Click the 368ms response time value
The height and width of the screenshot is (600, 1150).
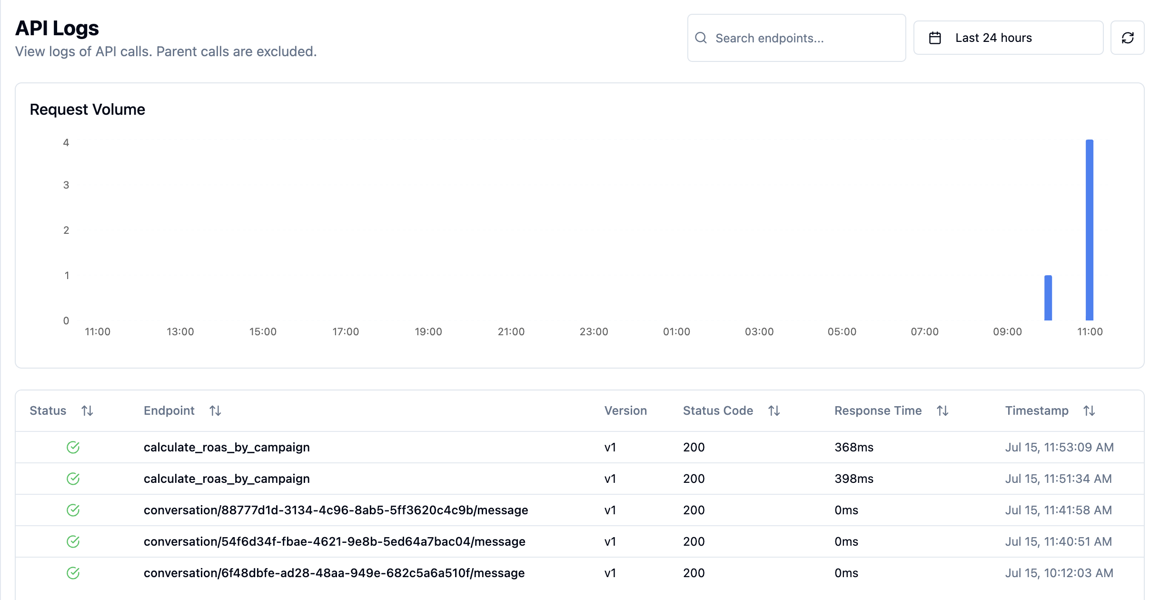[x=854, y=447]
